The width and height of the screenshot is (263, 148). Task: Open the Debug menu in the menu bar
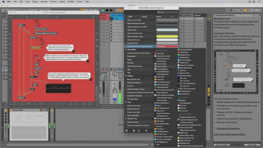pos(62,2)
